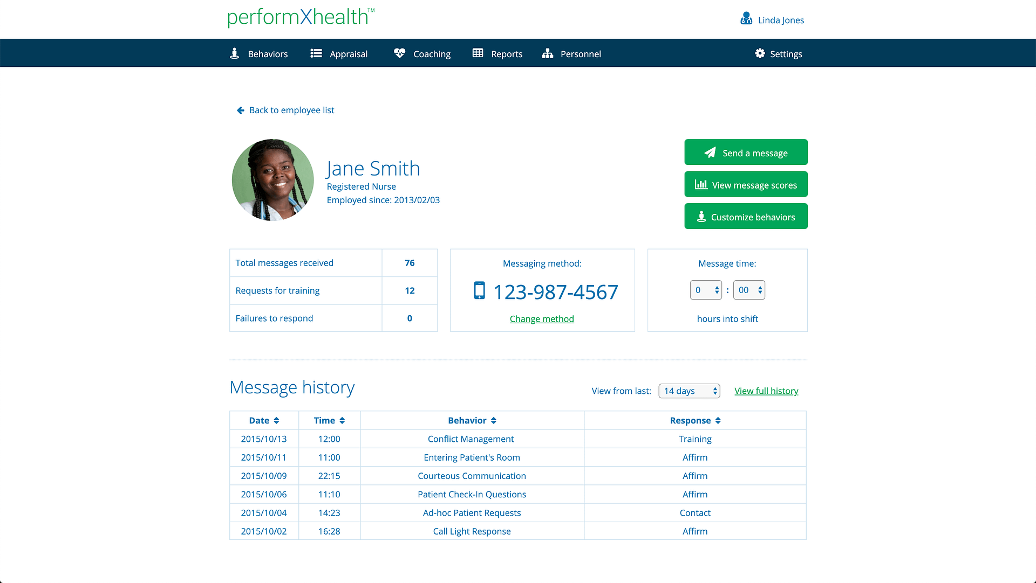Sort by Behavior column arrows
Image resolution: width=1036 pixels, height=583 pixels.
click(494, 421)
